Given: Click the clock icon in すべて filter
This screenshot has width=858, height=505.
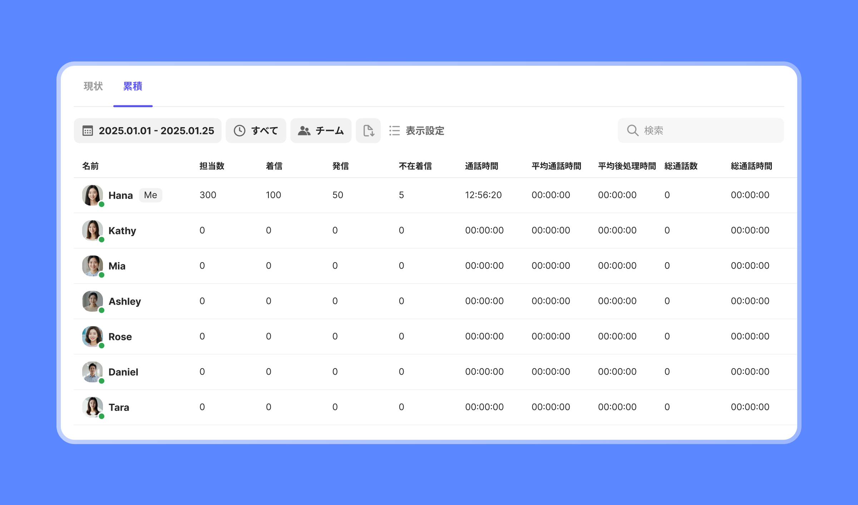Looking at the screenshot, I should point(239,131).
